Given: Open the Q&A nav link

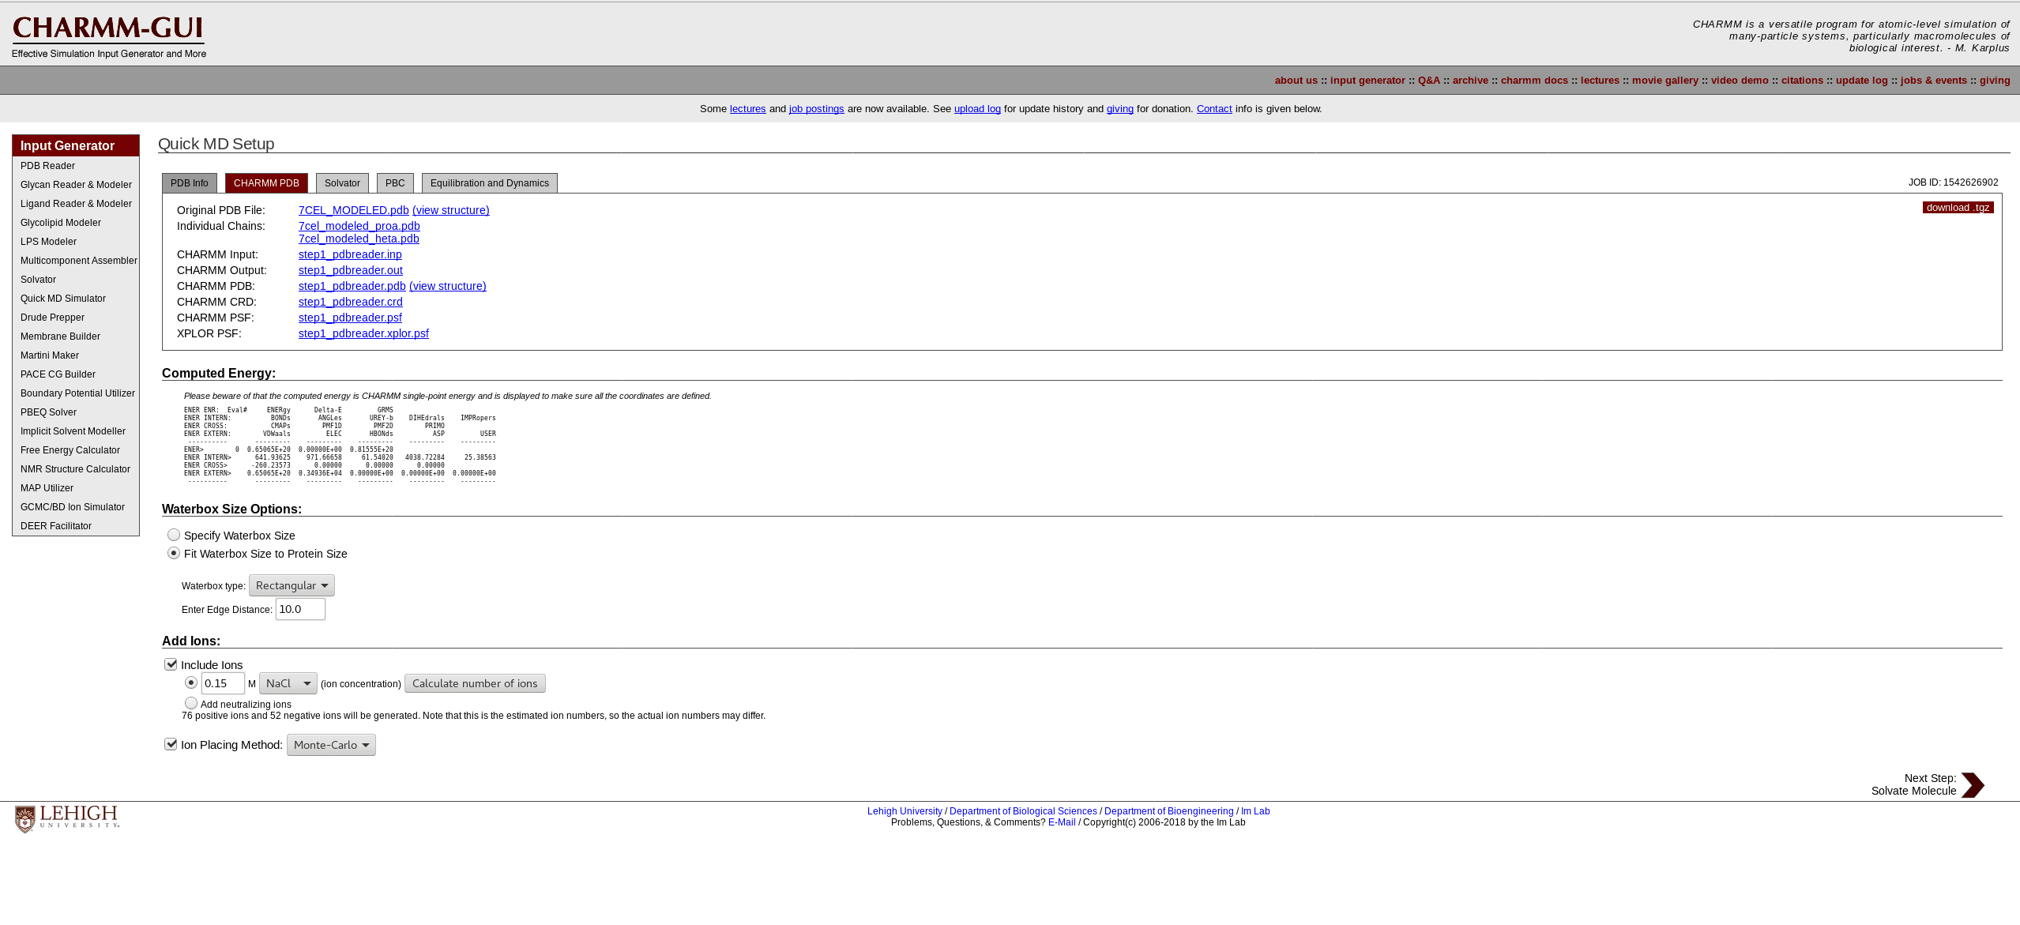Looking at the screenshot, I should 1429,81.
